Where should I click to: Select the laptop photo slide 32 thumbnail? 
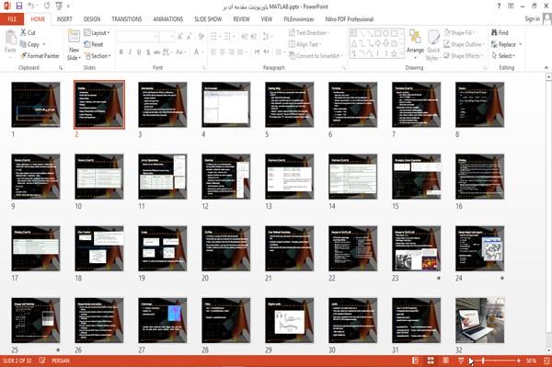coord(480,320)
